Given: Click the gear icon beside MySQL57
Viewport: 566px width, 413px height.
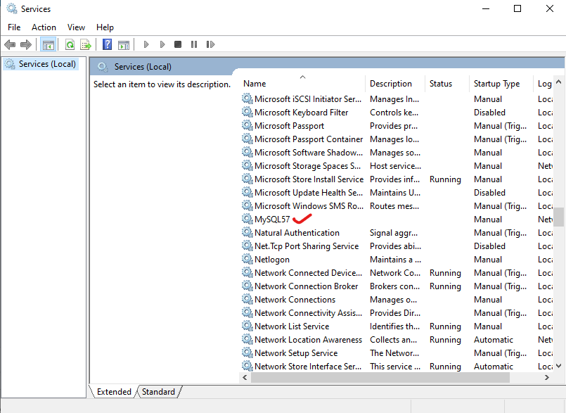Looking at the screenshot, I should (247, 219).
